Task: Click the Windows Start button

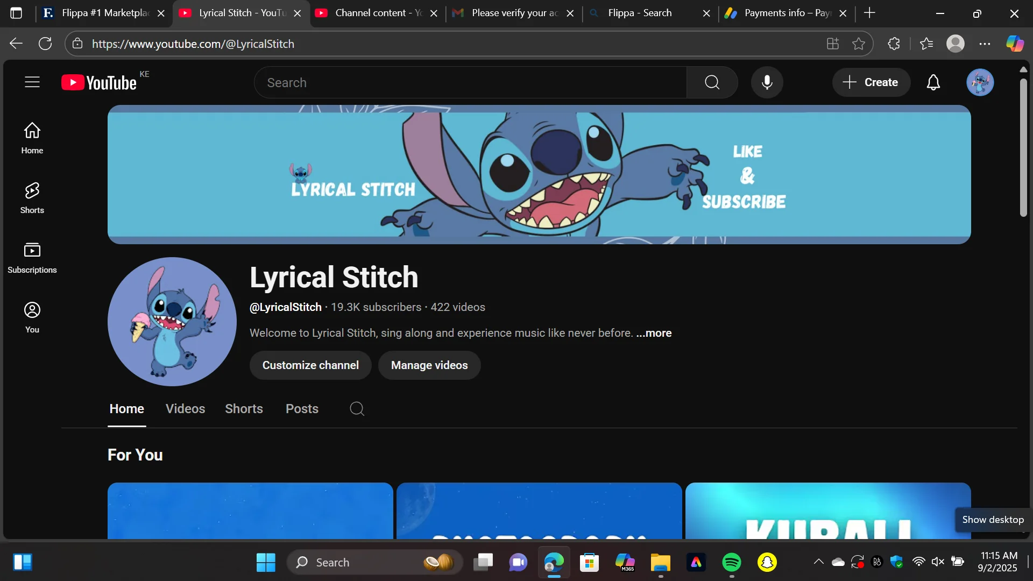Action: (x=266, y=562)
